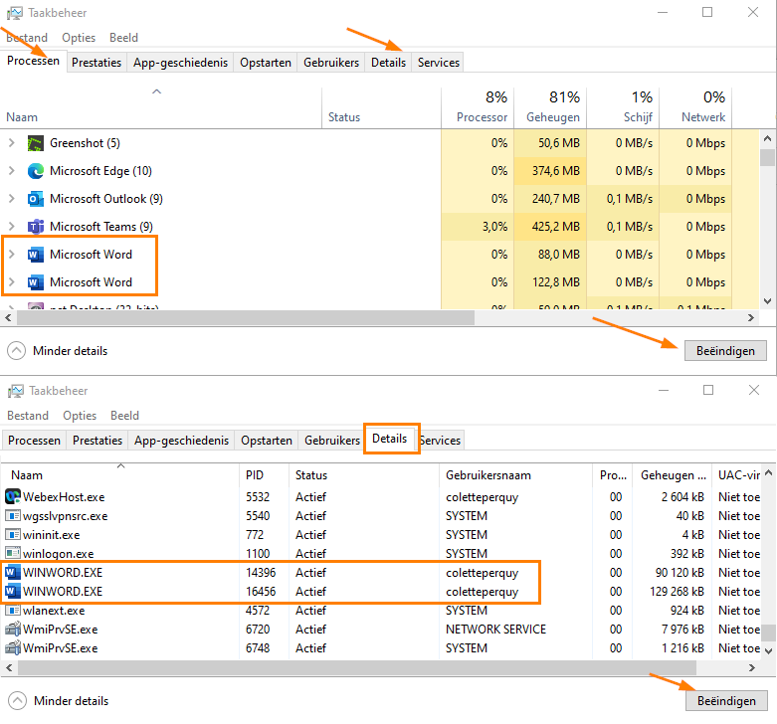
Task: Expand the Microsoft Word row using 88,0 MB
Action: 12,254
